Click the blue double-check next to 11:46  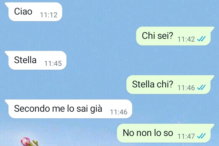coord(201,87)
